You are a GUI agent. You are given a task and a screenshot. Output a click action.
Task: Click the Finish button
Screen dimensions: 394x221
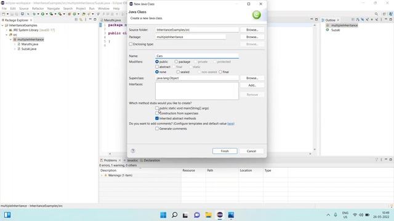225,151
